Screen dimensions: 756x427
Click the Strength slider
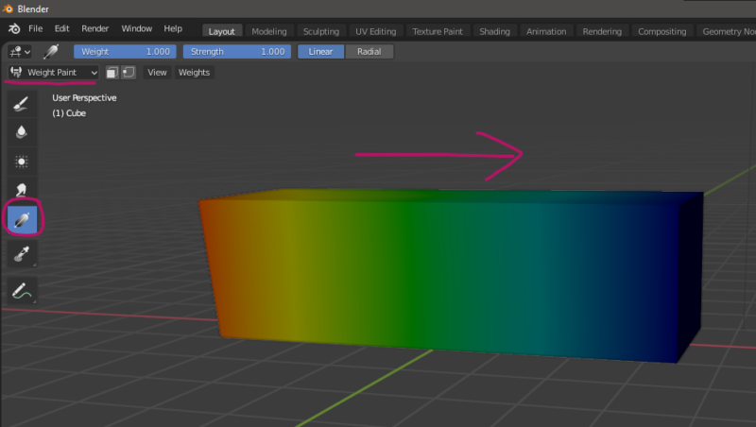(x=237, y=52)
